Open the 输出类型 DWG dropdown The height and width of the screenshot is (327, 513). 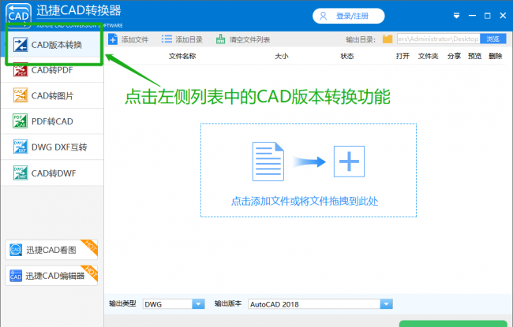[174, 304]
